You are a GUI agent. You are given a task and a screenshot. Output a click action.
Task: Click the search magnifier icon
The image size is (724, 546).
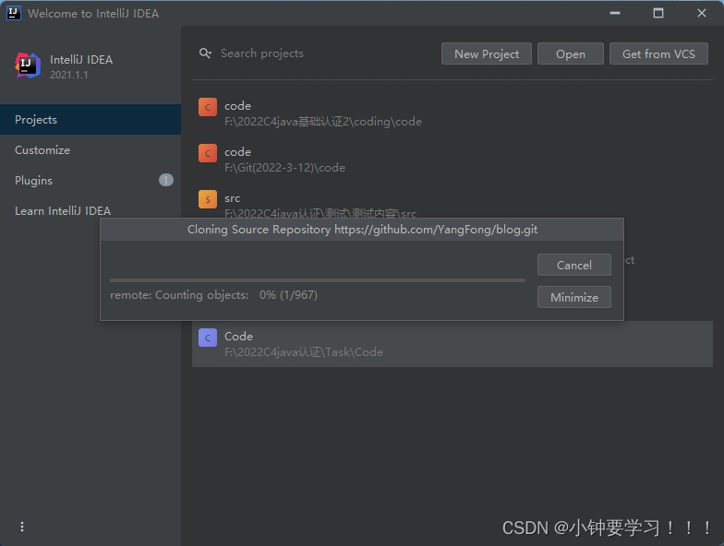pyautogui.click(x=205, y=53)
